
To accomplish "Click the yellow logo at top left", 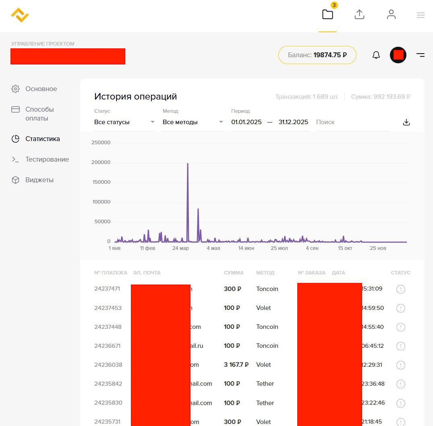I will (x=20, y=15).
